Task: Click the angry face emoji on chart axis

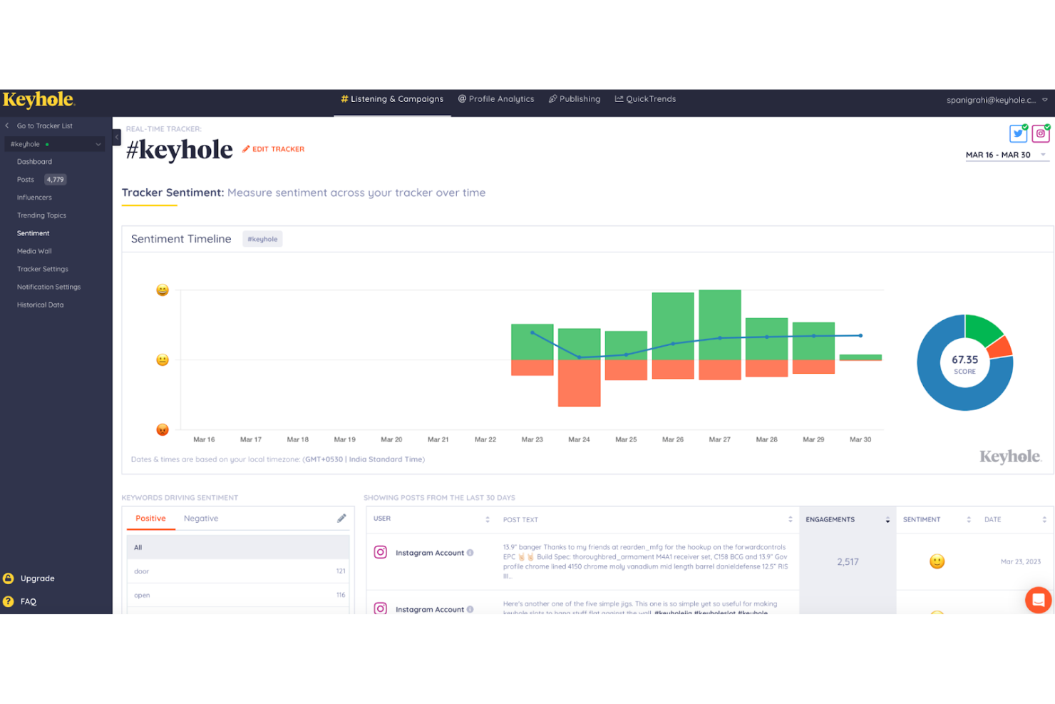Action: [x=163, y=429]
